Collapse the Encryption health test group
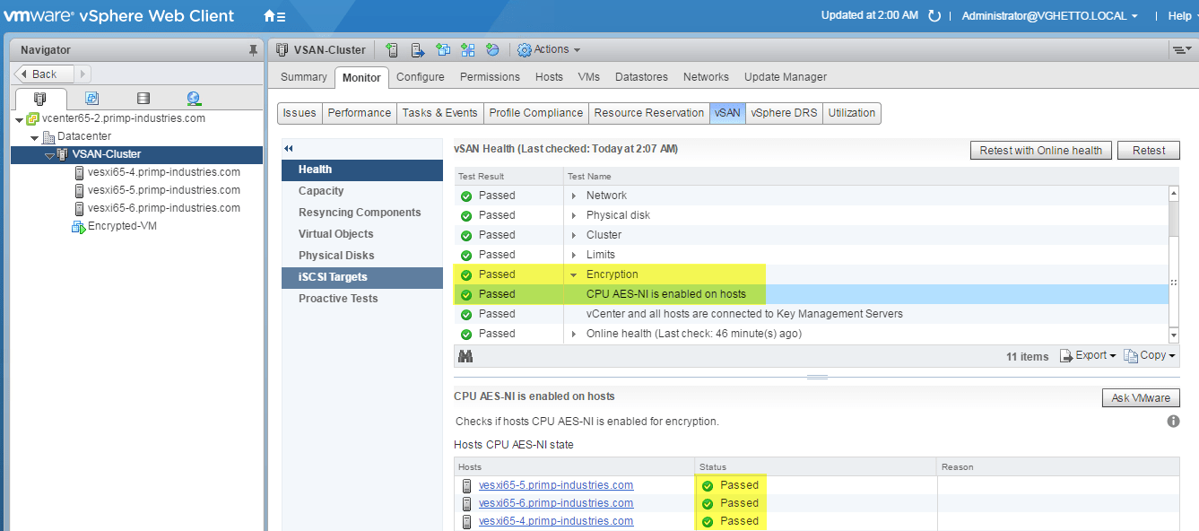Viewport: 1199px width, 531px height. point(574,274)
